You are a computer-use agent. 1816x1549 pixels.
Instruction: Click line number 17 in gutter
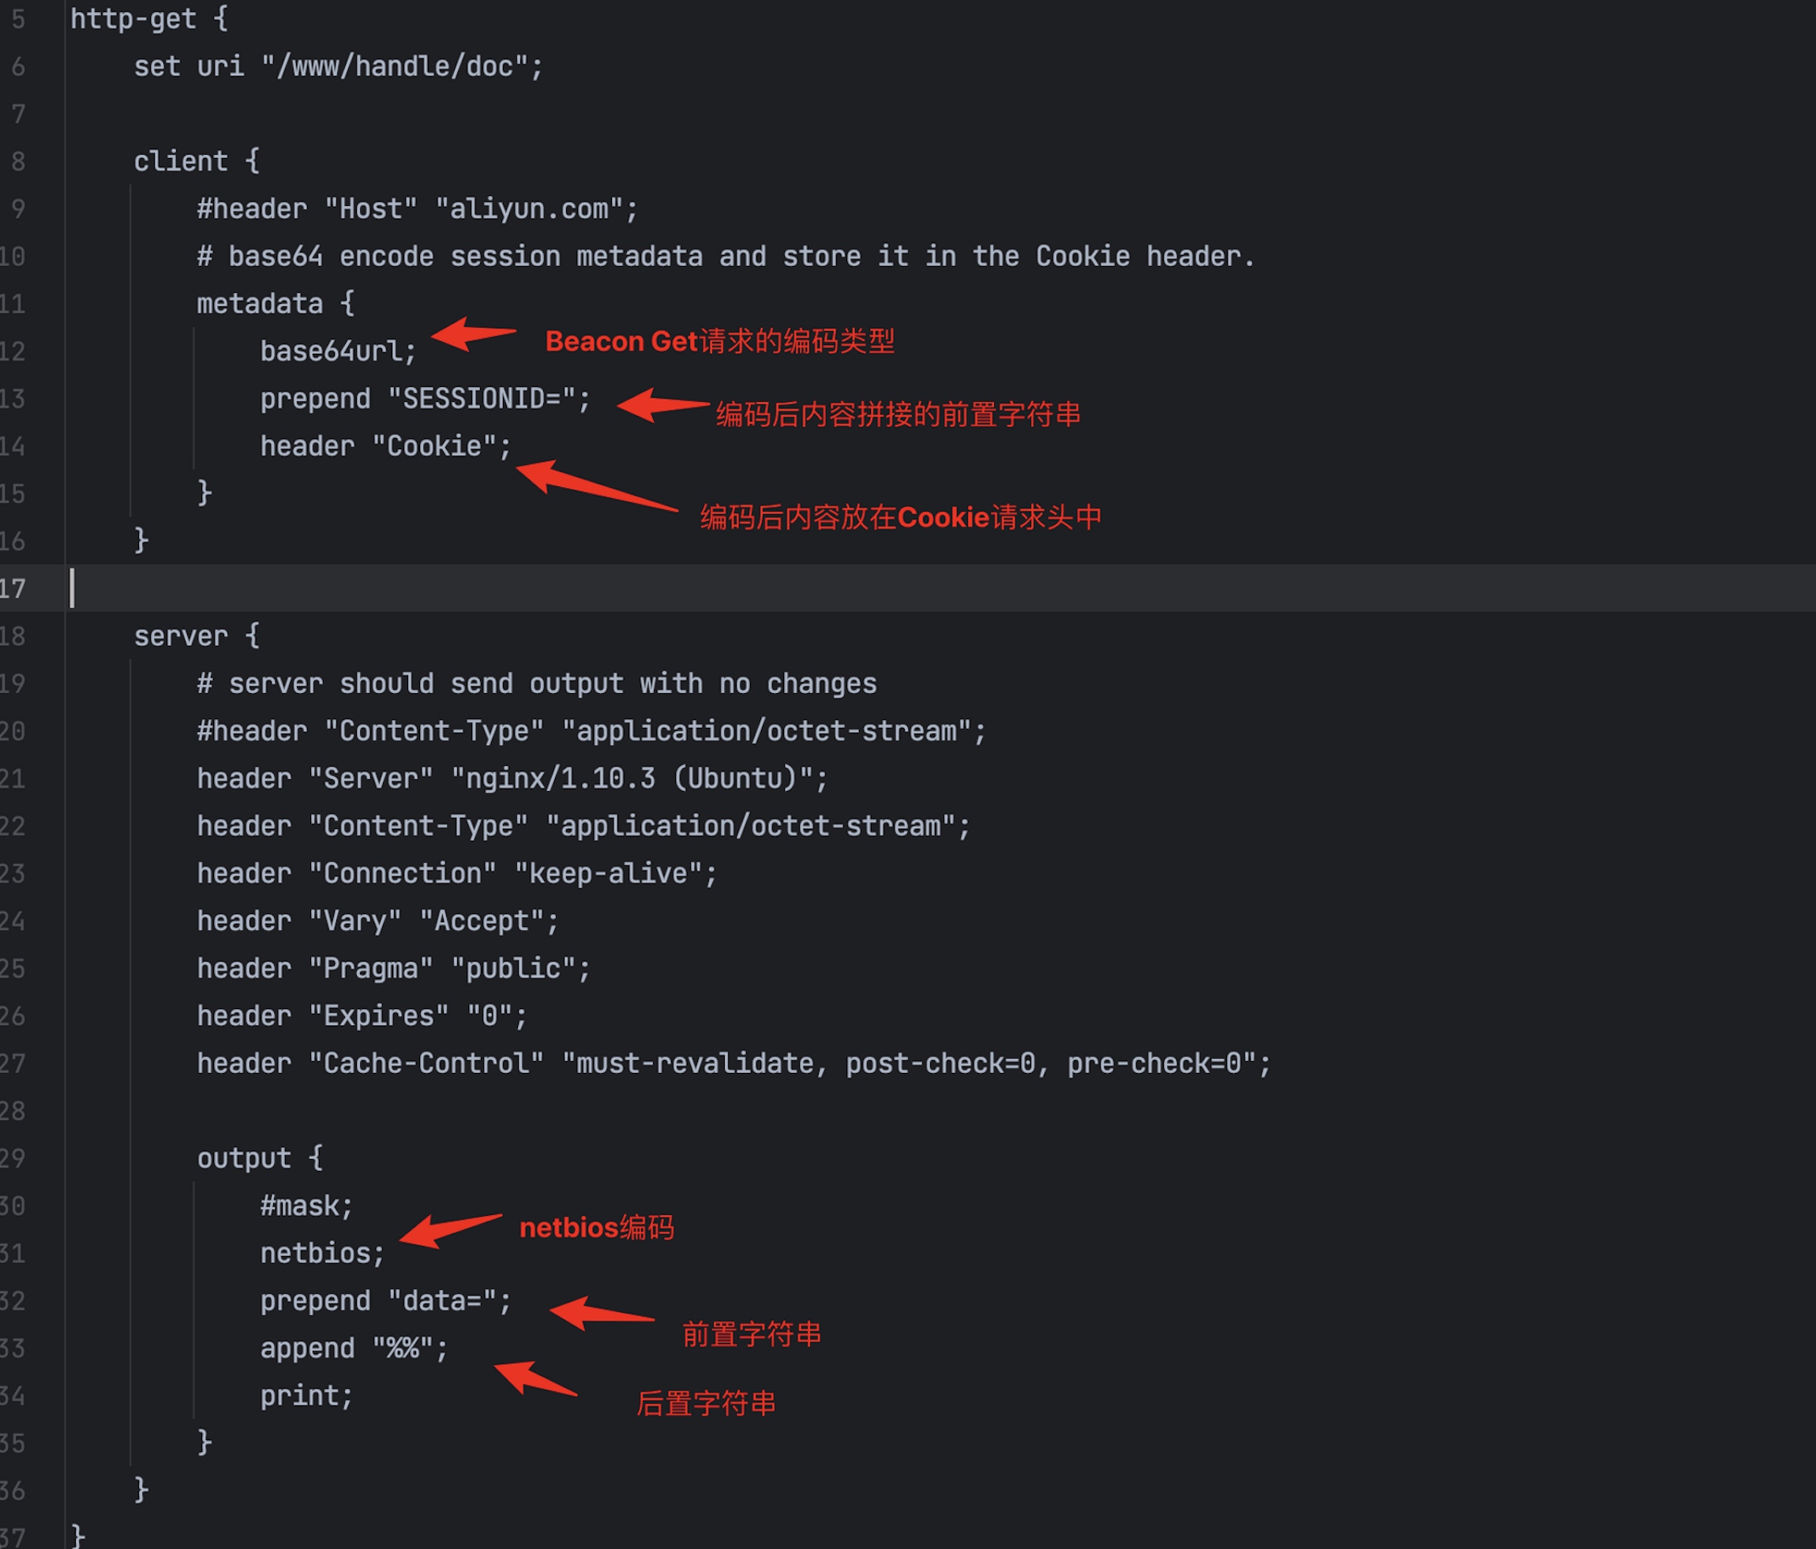coord(14,589)
